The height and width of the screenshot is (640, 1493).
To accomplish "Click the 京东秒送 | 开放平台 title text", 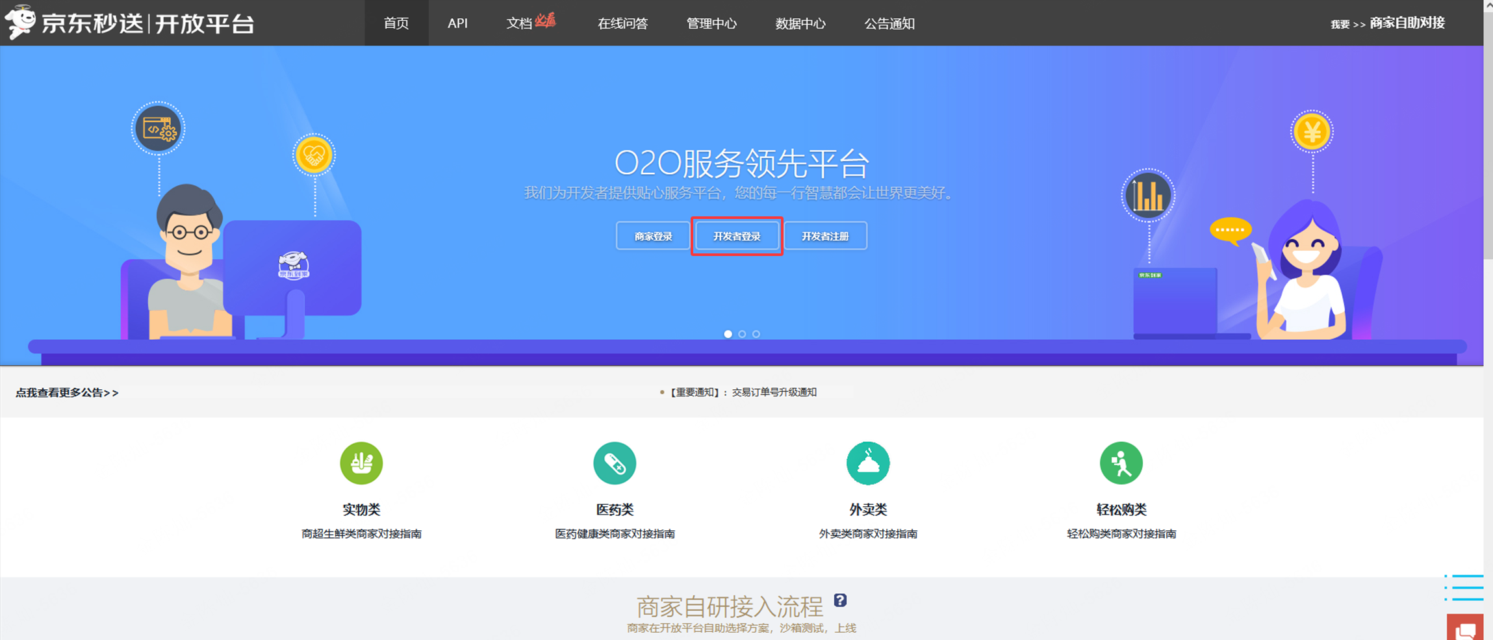I will click(x=147, y=23).
